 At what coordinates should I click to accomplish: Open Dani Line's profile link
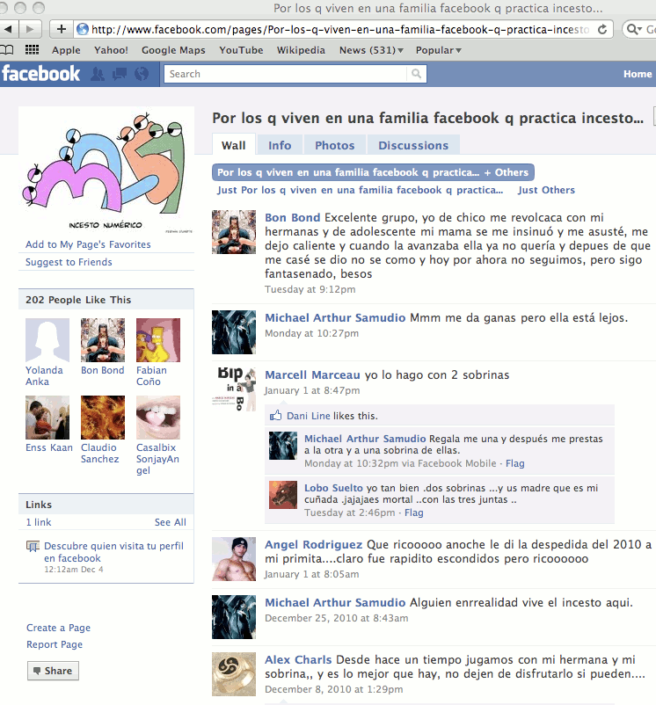[x=309, y=416]
